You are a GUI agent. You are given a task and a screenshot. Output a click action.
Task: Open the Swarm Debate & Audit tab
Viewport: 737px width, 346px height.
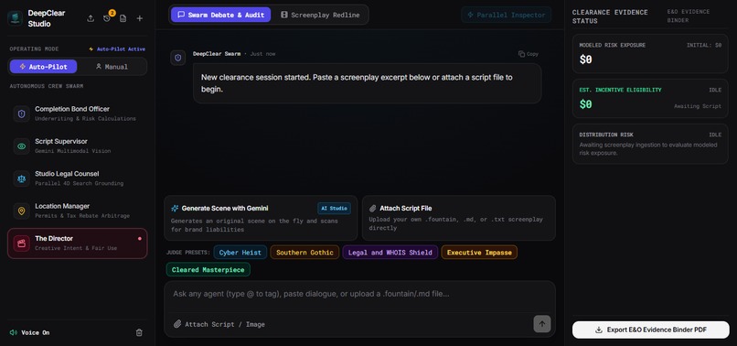coord(221,15)
